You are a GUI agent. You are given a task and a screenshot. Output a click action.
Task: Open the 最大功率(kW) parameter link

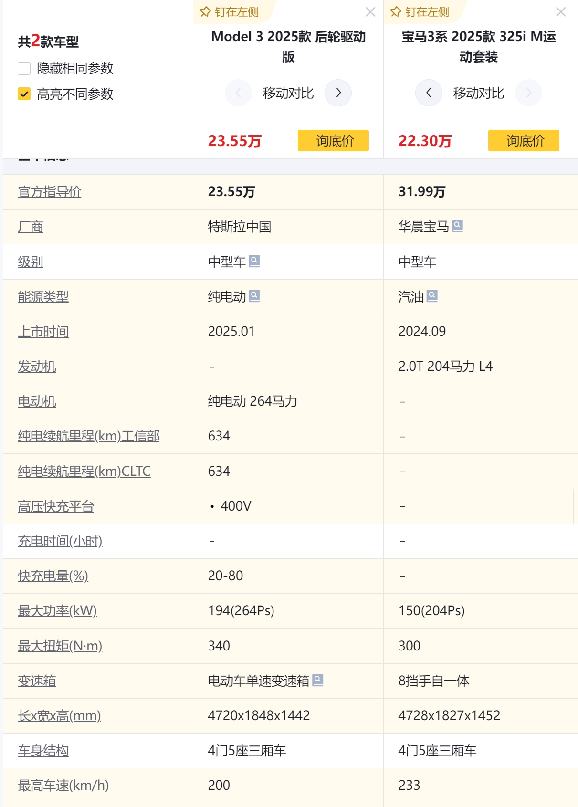[x=57, y=611]
